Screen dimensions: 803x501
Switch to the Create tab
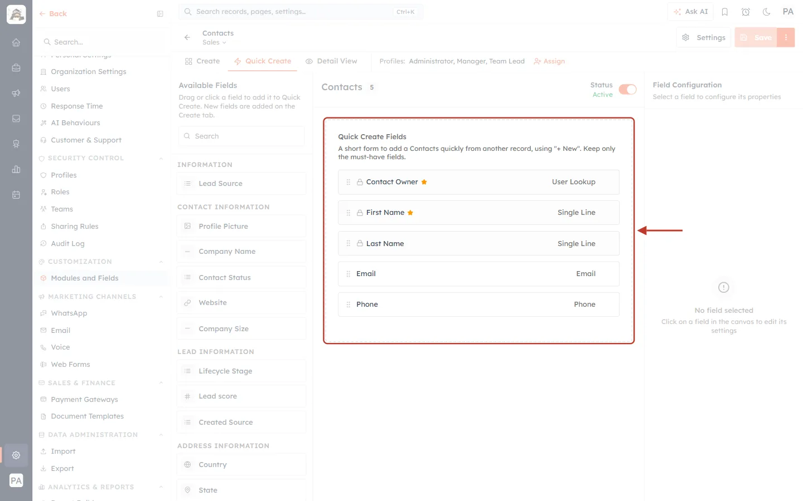pyautogui.click(x=202, y=61)
